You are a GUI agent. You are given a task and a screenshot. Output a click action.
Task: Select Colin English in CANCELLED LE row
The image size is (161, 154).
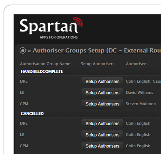138,135
